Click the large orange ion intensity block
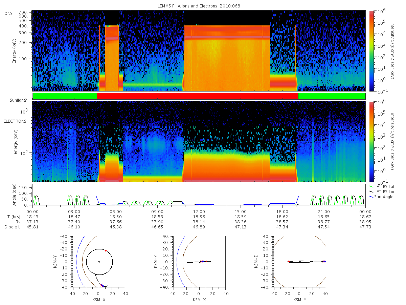406x305 pixels. (227, 58)
